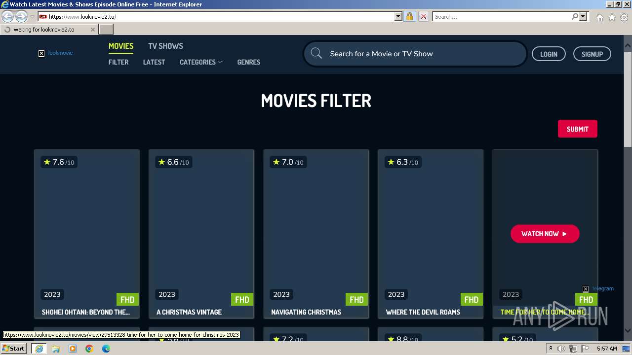Click the 'NAVIGATING CHRISTMAS' title
Viewport: 632px width, 355px height.
(306, 312)
